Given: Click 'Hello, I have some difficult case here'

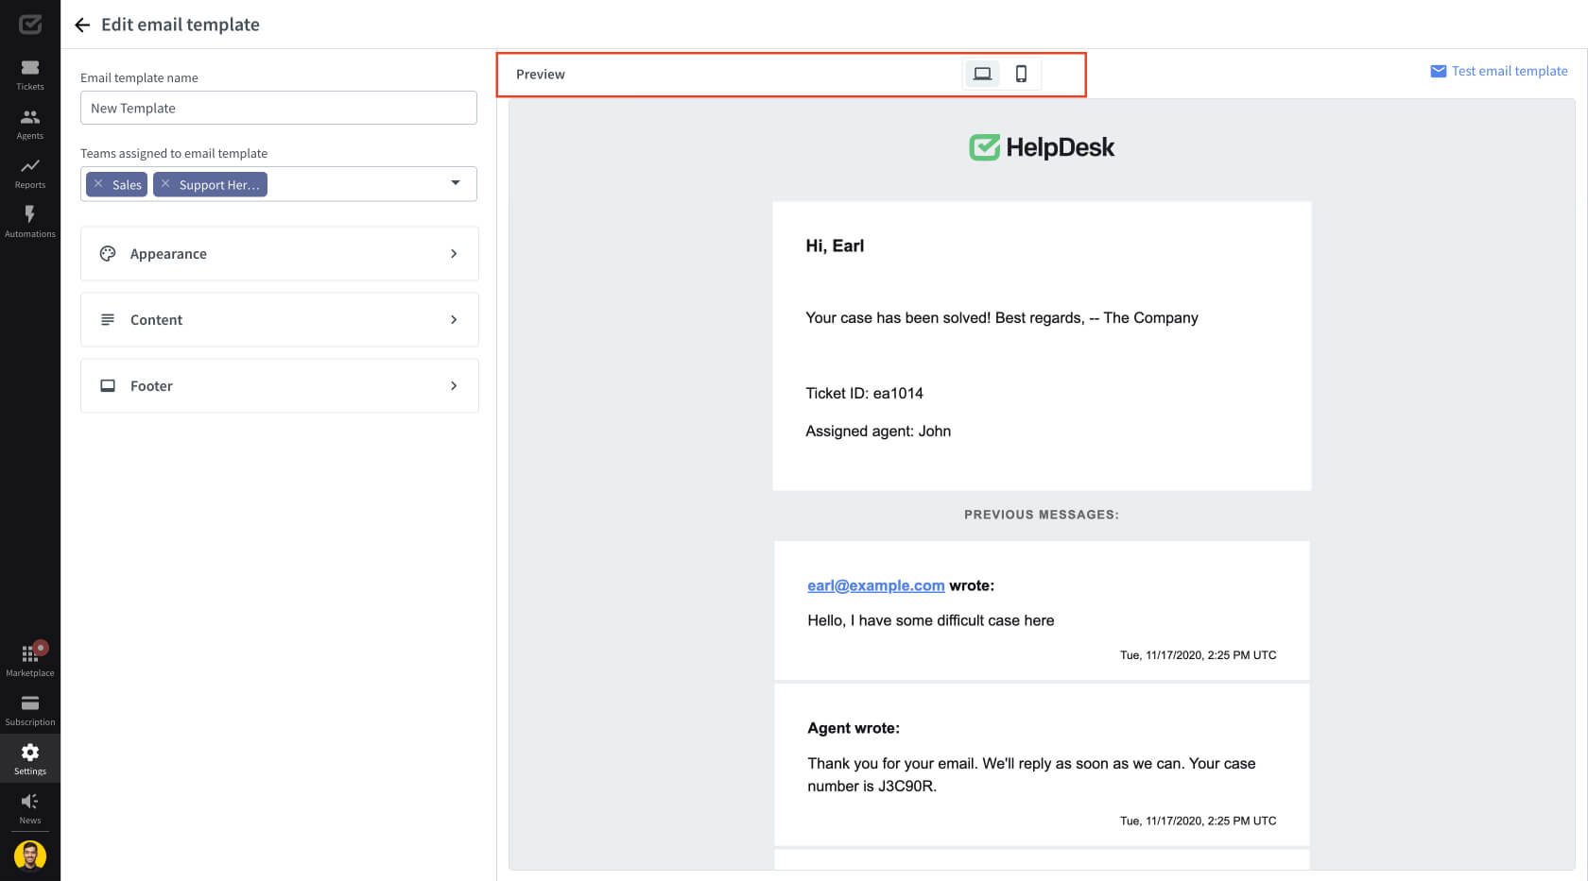Looking at the screenshot, I should pyautogui.click(x=931, y=620).
